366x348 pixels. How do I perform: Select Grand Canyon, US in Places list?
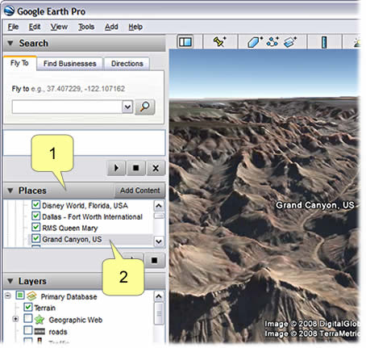coord(72,239)
